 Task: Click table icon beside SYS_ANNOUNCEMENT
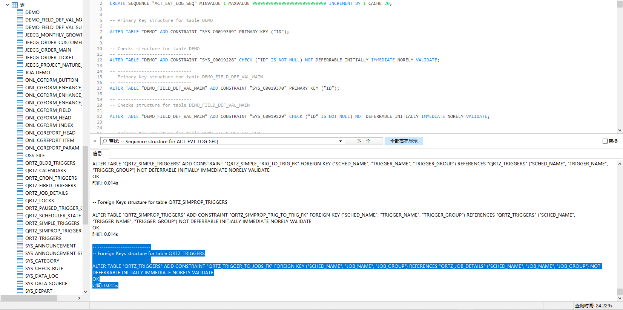20,246
